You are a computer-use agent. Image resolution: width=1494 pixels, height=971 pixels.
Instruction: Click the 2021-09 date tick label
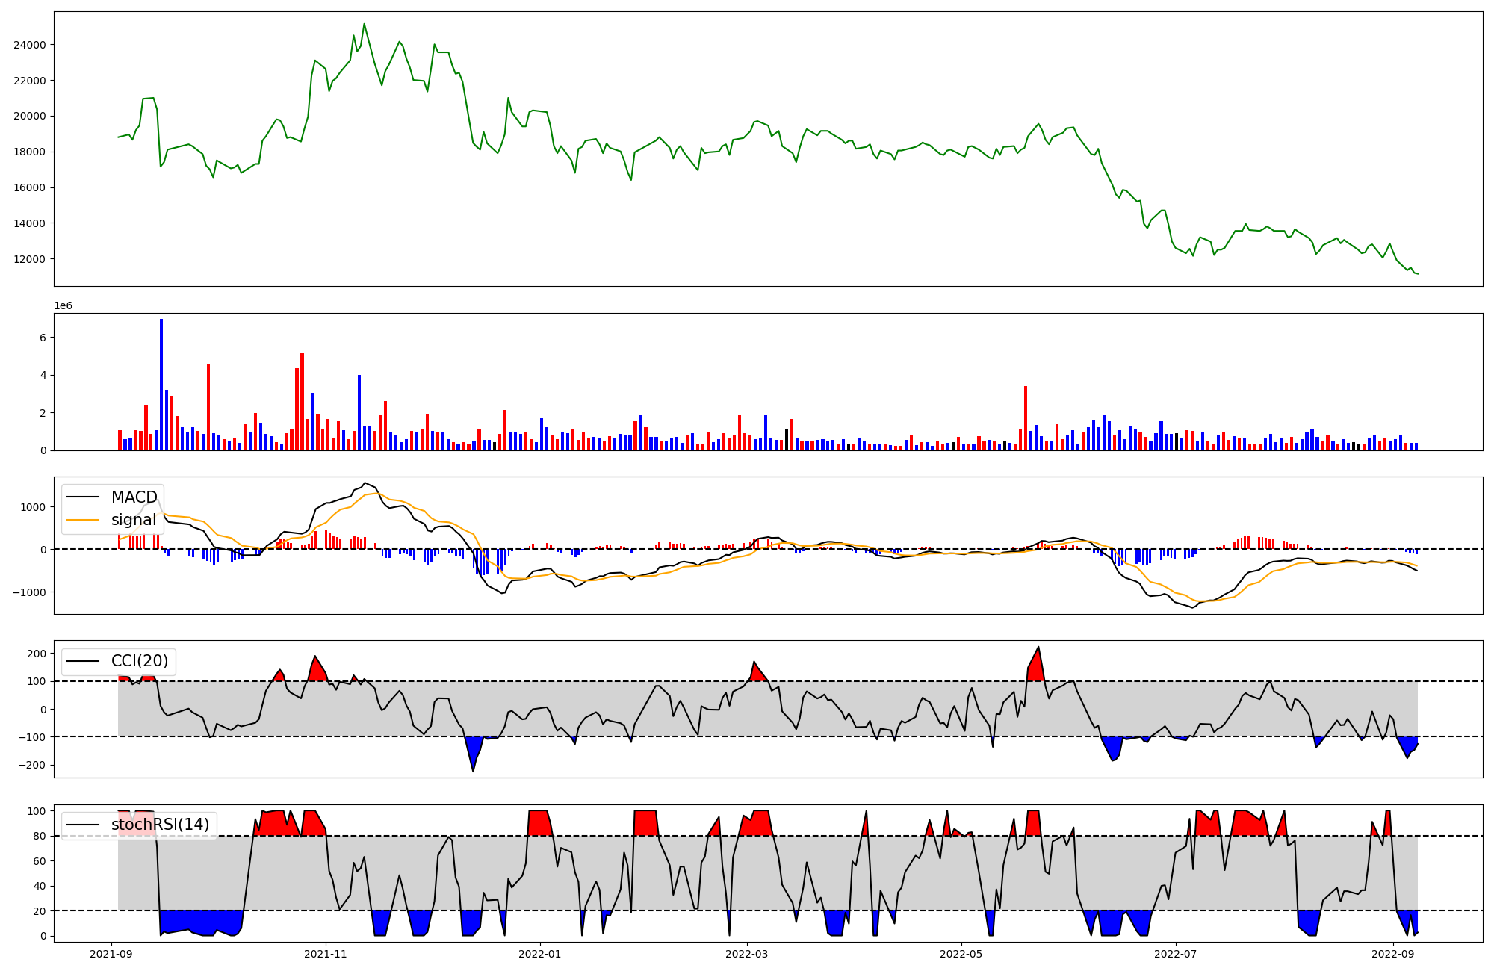[111, 954]
